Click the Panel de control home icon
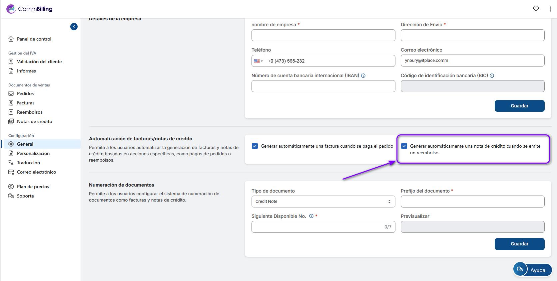557x281 pixels. (x=11, y=39)
